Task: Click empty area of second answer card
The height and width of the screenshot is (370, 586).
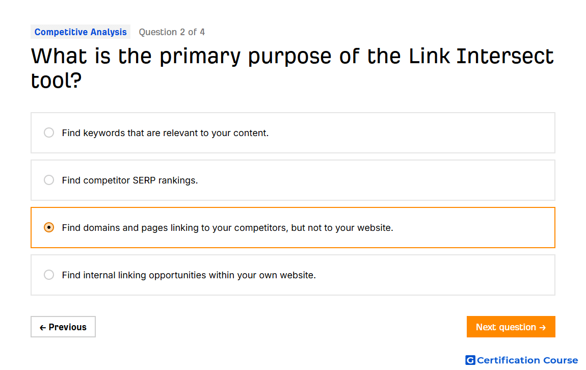Action: (374, 180)
